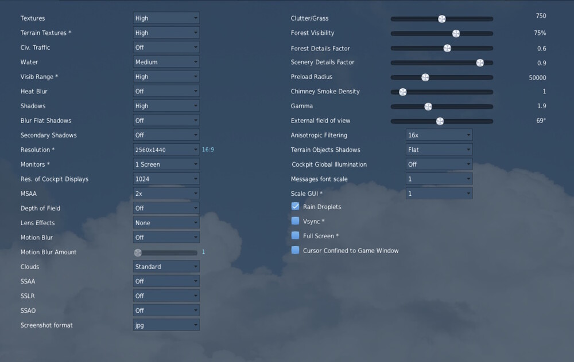
Task: Open the Terrain Objects Shadows dropdown
Action: click(x=439, y=149)
